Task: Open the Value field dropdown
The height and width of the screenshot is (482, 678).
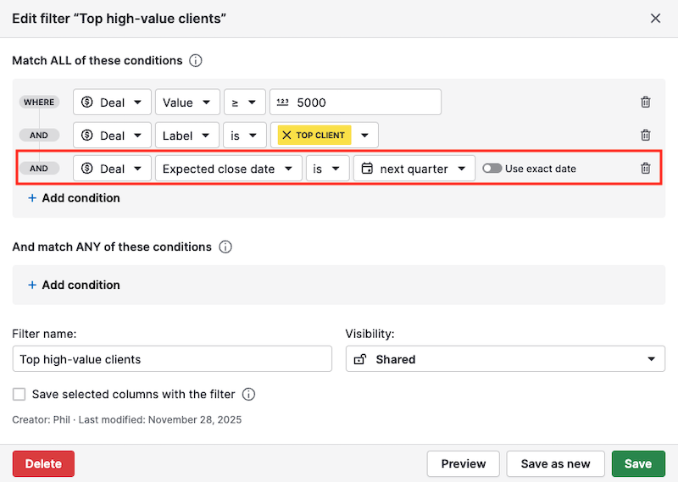Action: point(187,102)
